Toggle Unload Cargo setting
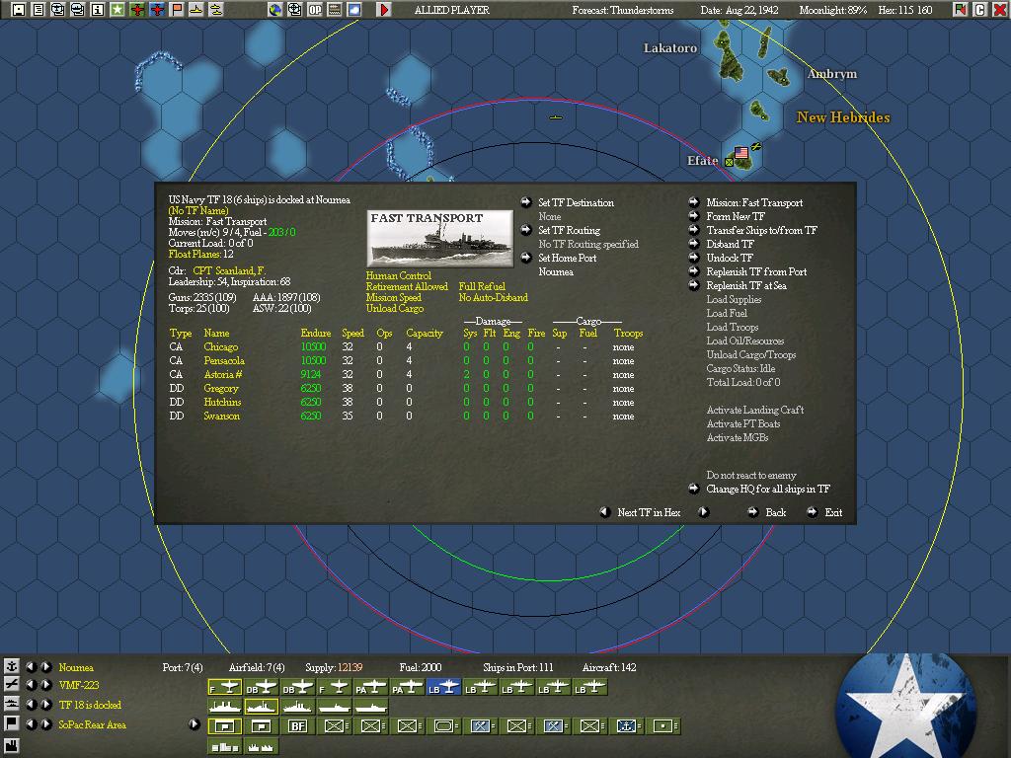The height and width of the screenshot is (758, 1011). [395, 309]
